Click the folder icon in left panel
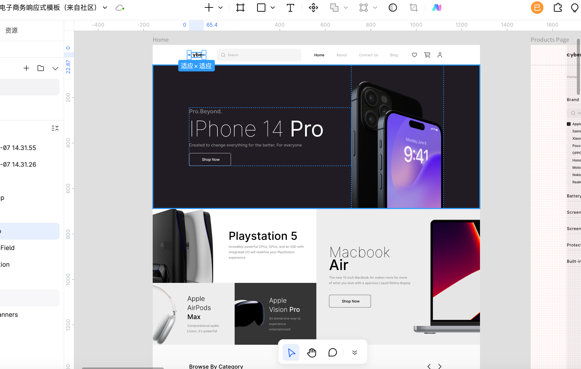Viewport: 581px width, 369px height. (x=41, y=68)
